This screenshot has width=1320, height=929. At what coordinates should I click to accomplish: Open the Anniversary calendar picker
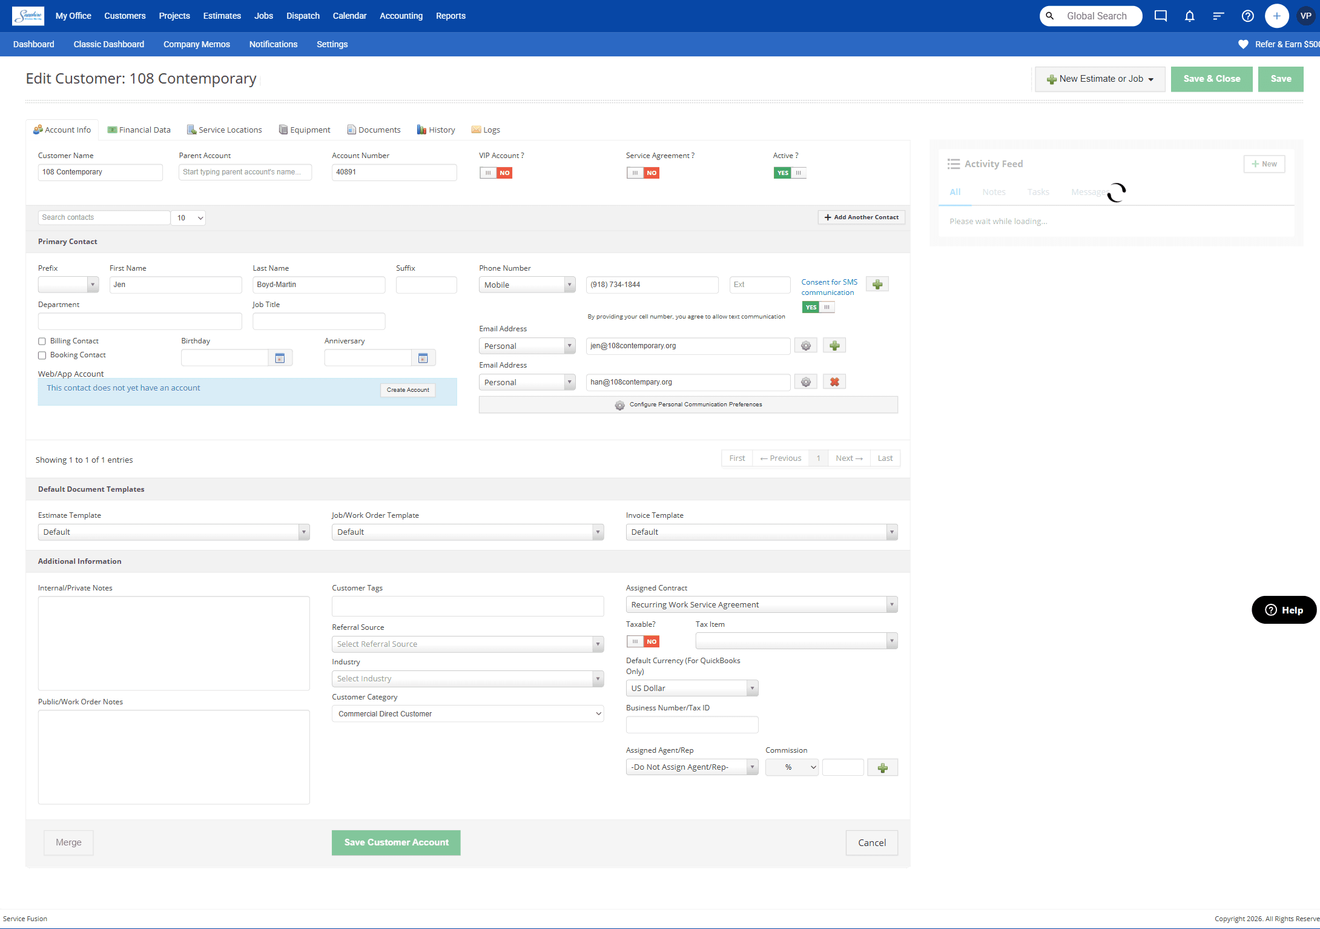point(423,358)
